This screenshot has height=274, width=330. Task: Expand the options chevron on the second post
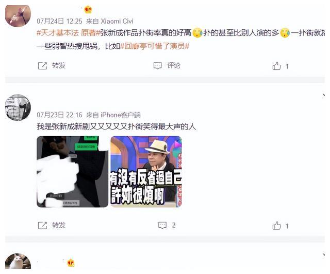click(x=324, y=96)
